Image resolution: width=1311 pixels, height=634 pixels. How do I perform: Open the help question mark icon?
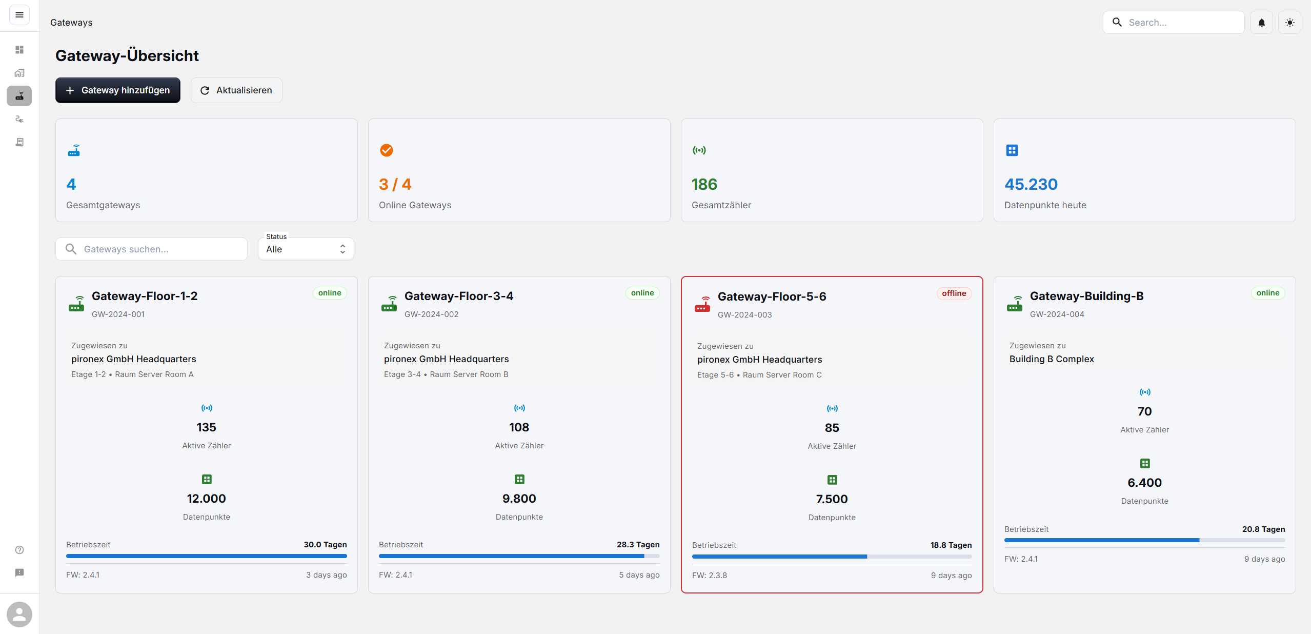click(x=19, y=550)
